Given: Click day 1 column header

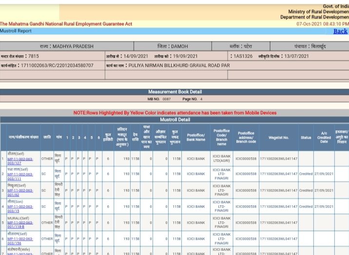Looking at the screenshot, I should pos(67,138).
